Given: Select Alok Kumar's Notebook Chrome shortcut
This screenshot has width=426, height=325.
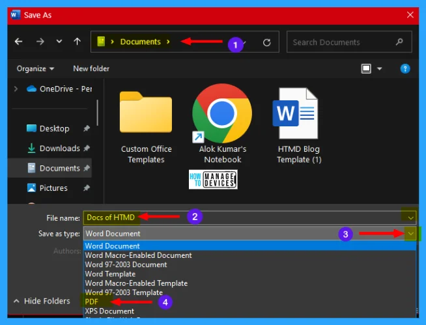Looking at the screenshot, I should coord(222,125).
